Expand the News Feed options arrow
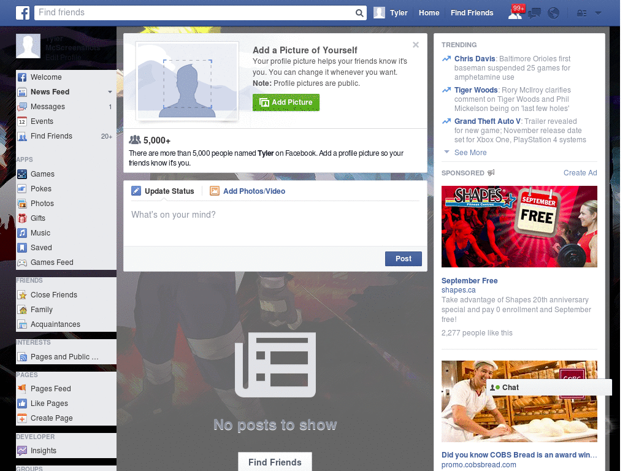The width and height of the screenshot is (628, 471). click(x=110, y=92)
